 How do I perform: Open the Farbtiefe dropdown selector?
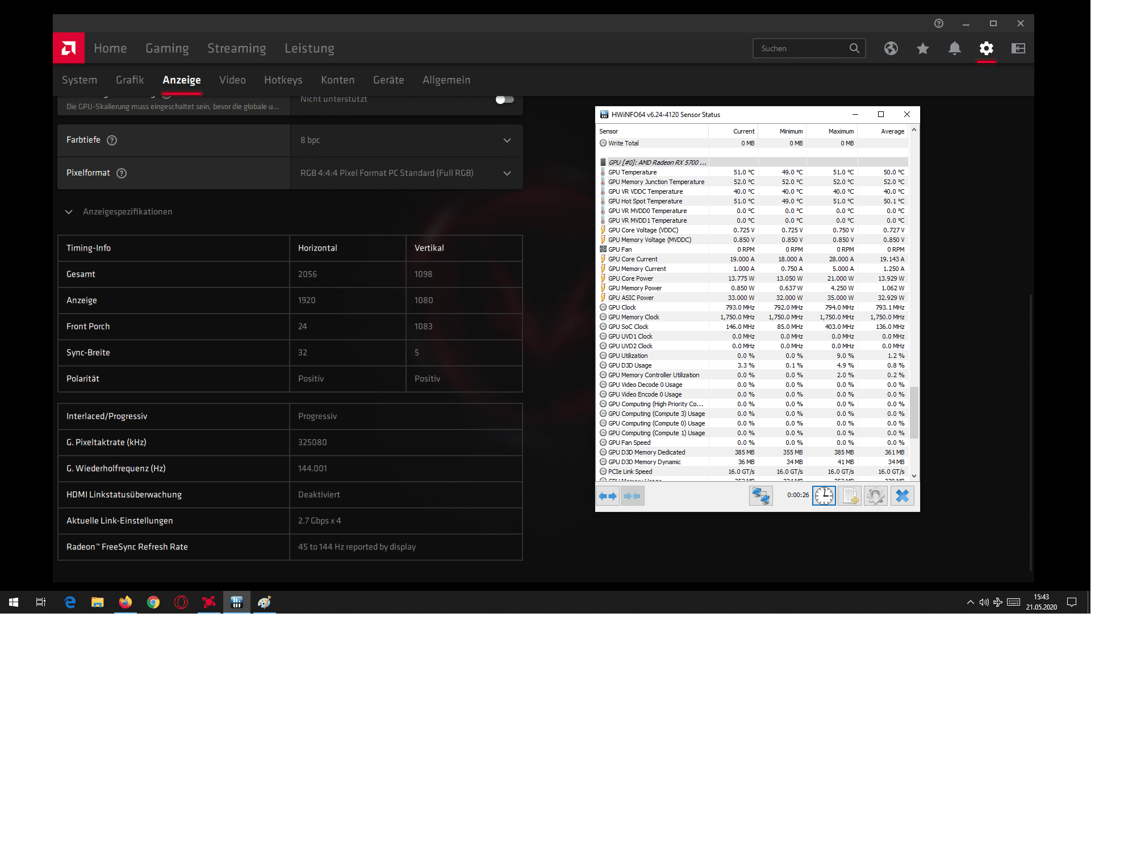405,140
